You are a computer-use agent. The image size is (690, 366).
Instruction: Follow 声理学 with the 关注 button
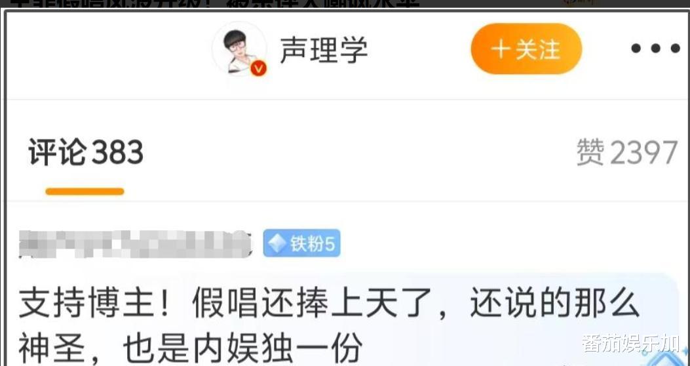click(x=526, y=49)
